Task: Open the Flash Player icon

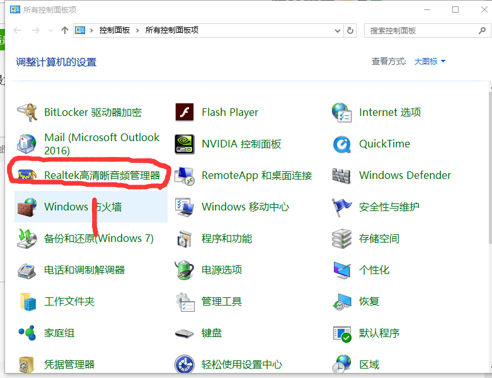Action: click(185, 112)
